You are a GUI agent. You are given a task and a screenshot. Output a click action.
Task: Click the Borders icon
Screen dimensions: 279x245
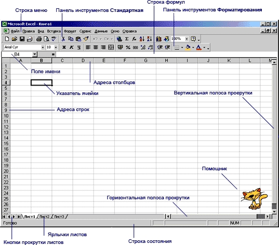point(177,47)
